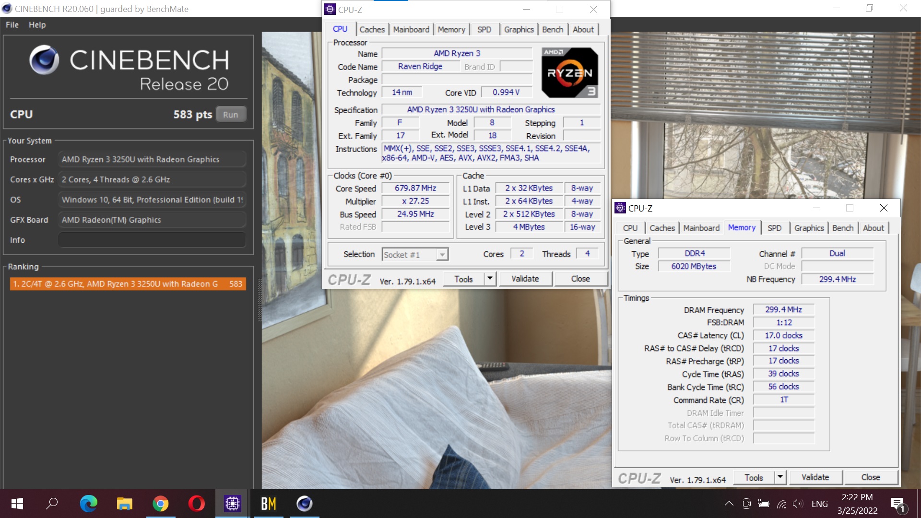Open Wi-Fi network tray icon

click(x=781, y=504)
